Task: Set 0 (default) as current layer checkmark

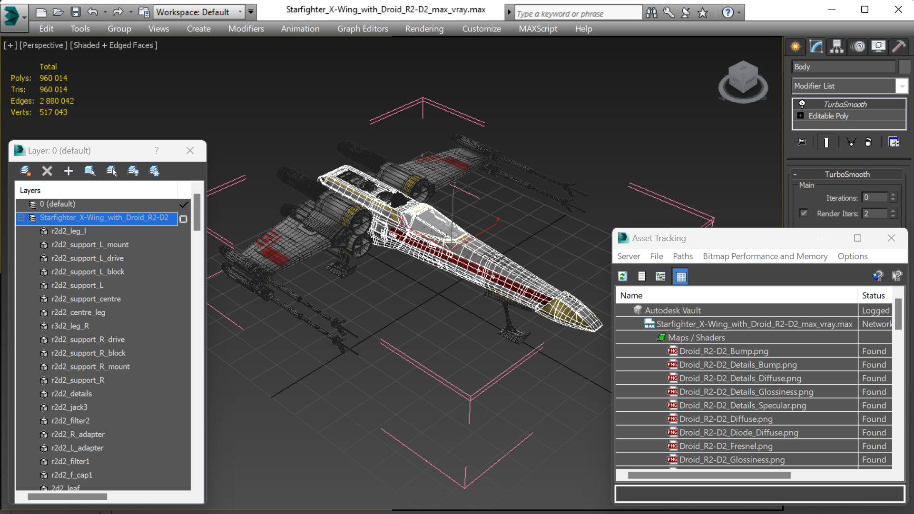Action: [x=184, y=204]
